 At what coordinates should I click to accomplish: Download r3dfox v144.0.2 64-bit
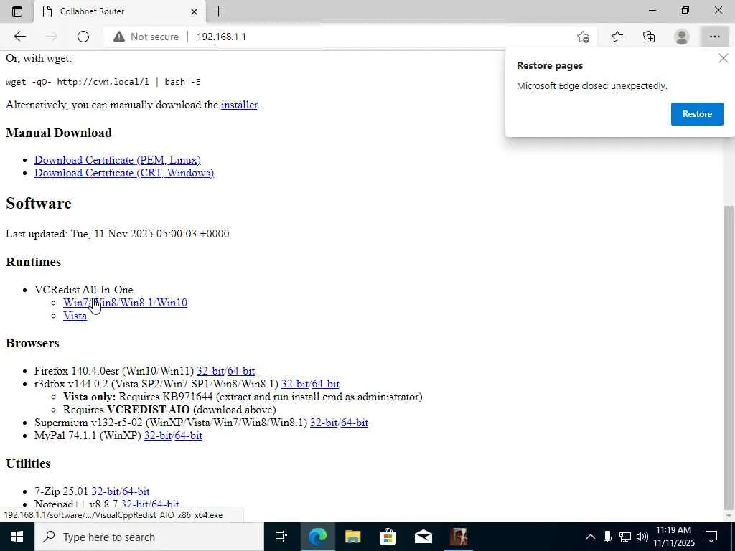[x=325, y=384]
